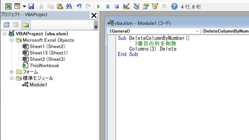Toggle Folders view in the project pane
This screenshot has width=249, height=140.
click(x=26, y=25)
